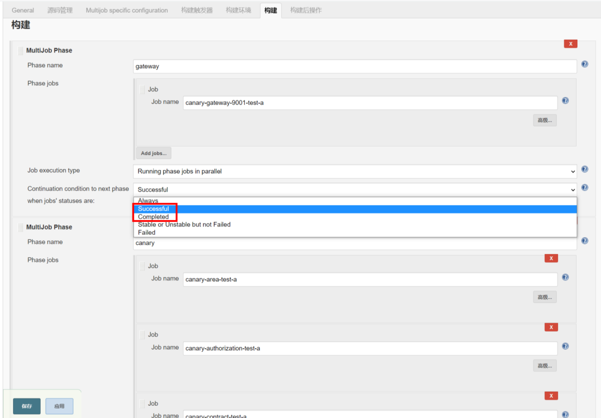This screenshot has width=601, height=418.
Task: Click help icon beside the Continuation condition dropdown
Action: [x=585, y=188]
